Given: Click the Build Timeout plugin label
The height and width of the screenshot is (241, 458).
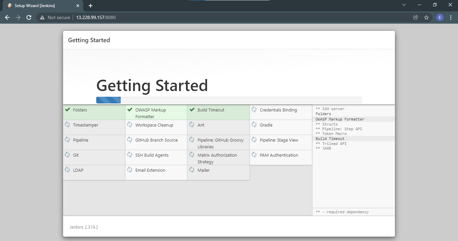Looking at the screenshot, I should [x=211, y=110].
